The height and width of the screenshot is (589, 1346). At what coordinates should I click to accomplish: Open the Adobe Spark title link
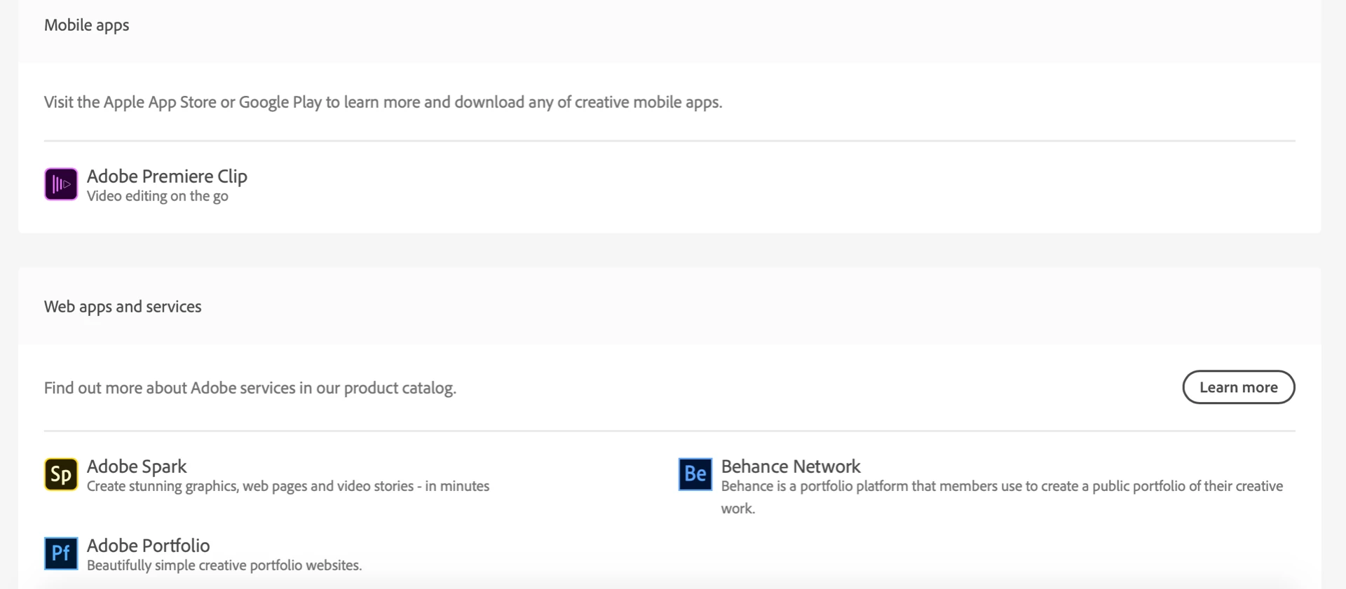(137, 466)
